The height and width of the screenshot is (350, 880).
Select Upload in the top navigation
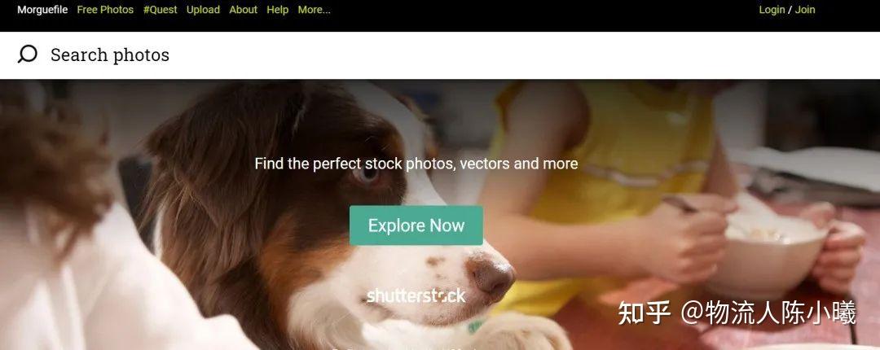point(203,10)
